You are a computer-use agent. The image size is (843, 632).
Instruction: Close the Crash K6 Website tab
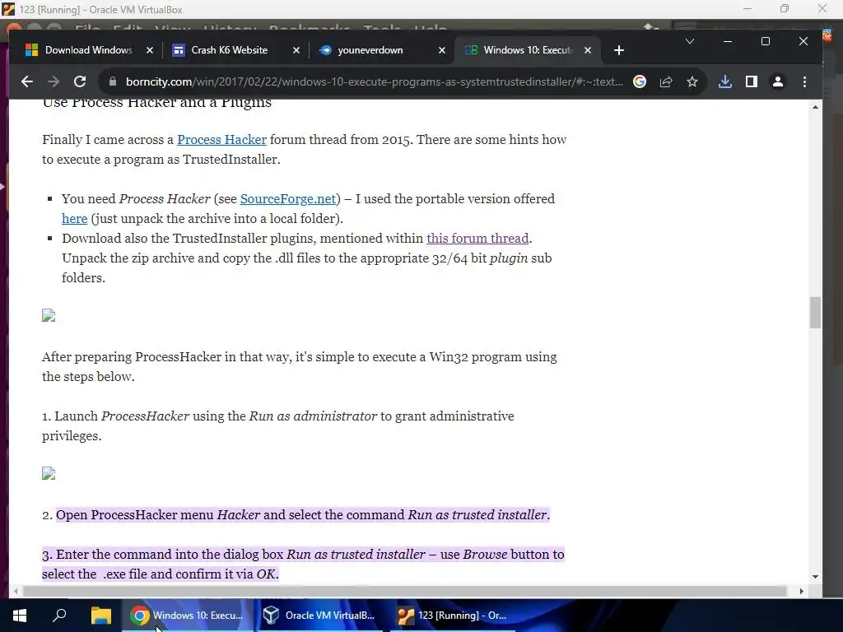pos(296,50)
